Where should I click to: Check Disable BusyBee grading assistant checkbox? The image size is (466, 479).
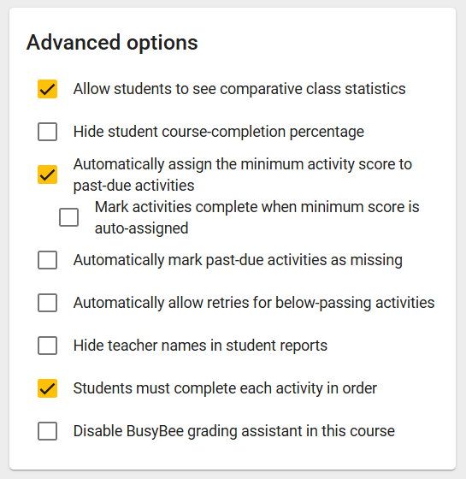tap(47, 431)
